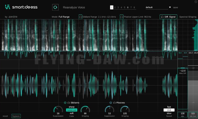Set speed to mid
Viewport: 198px width, 119px height.
169,110
